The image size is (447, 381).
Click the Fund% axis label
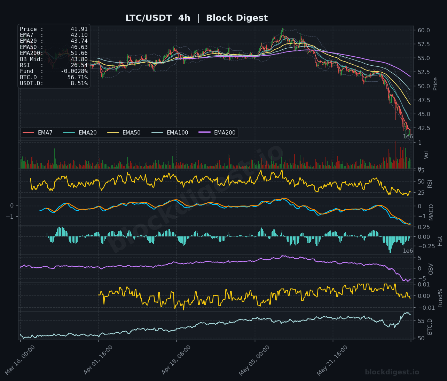[440, 298]
